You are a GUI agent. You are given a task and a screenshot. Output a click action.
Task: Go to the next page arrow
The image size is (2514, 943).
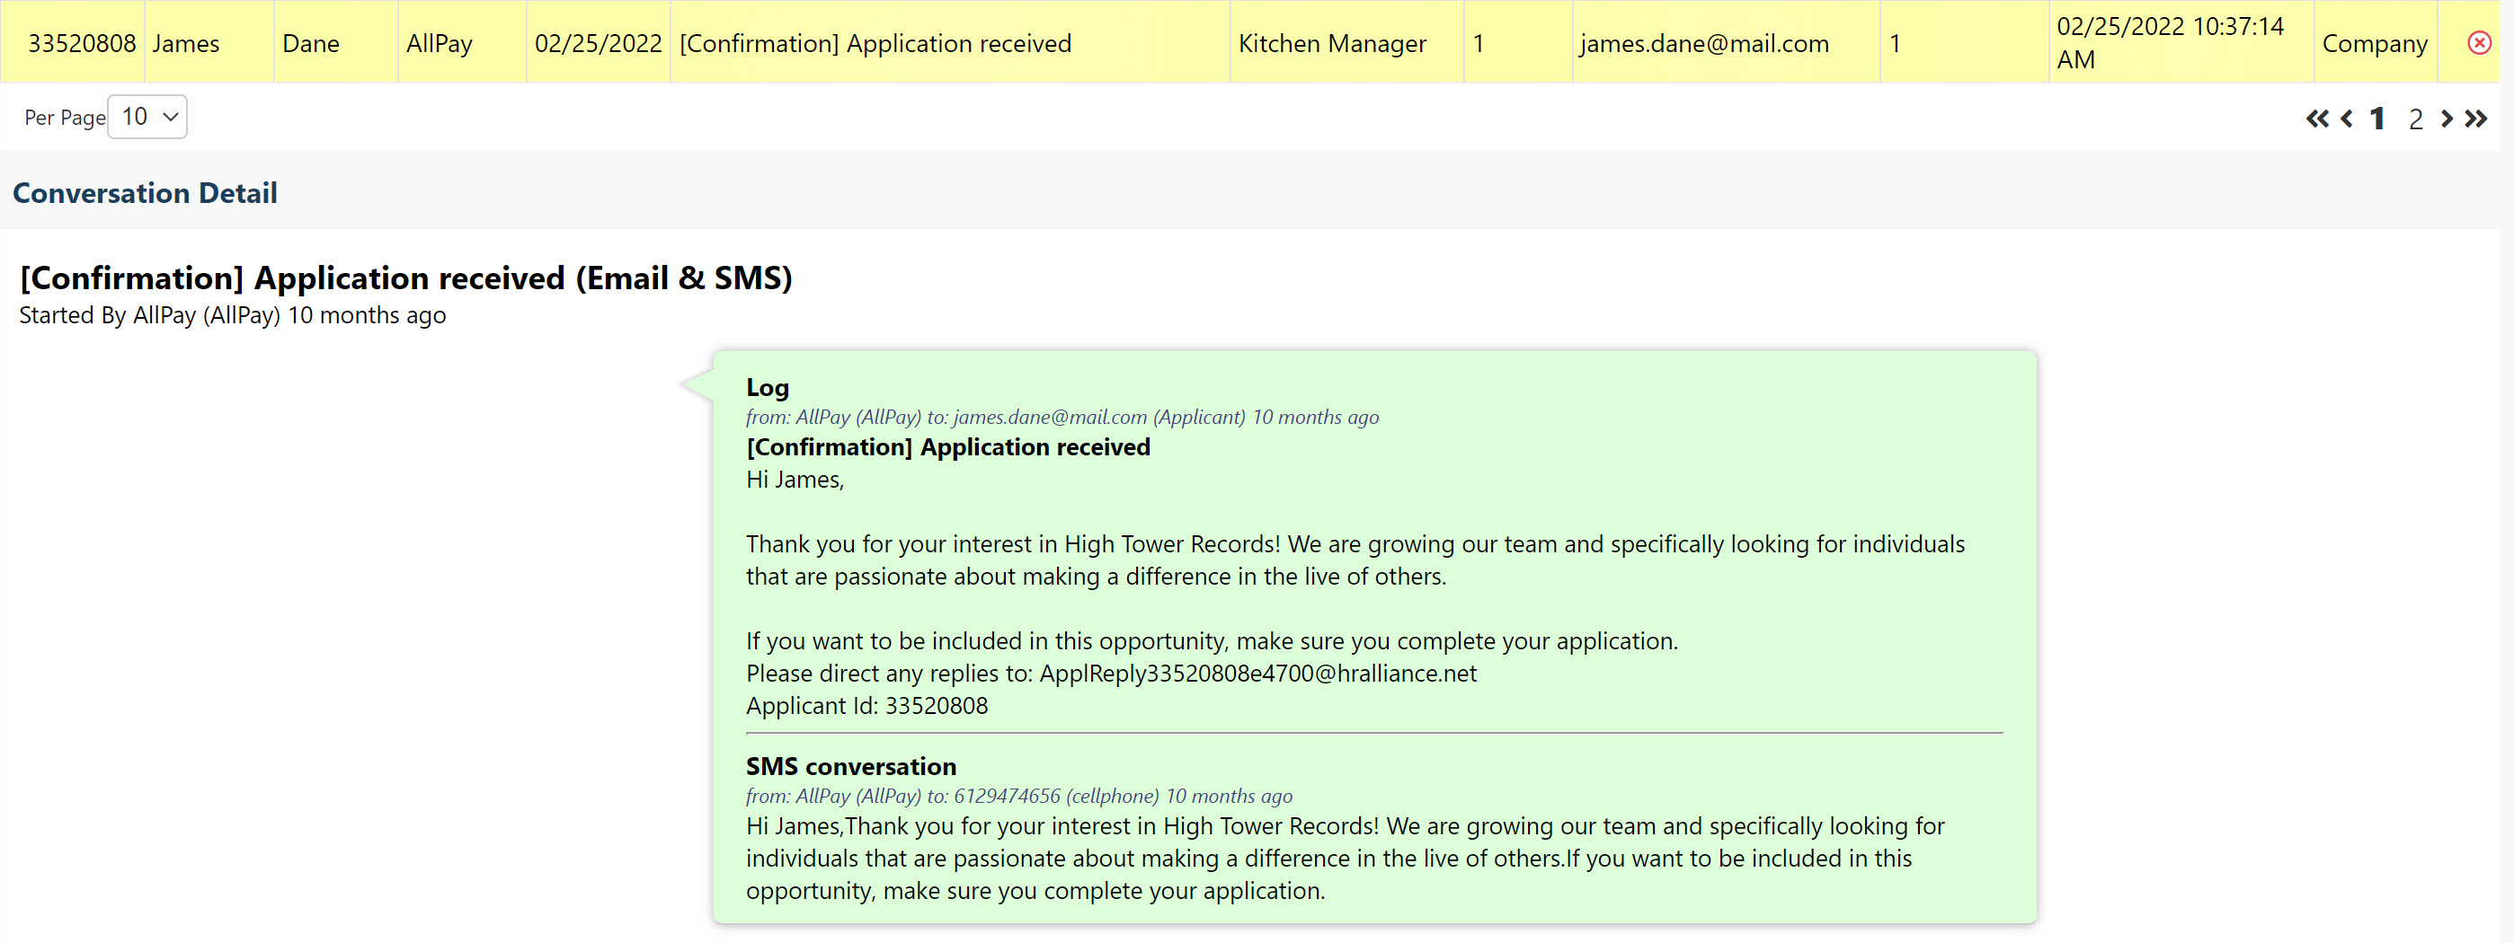(x=2447, y=119)
